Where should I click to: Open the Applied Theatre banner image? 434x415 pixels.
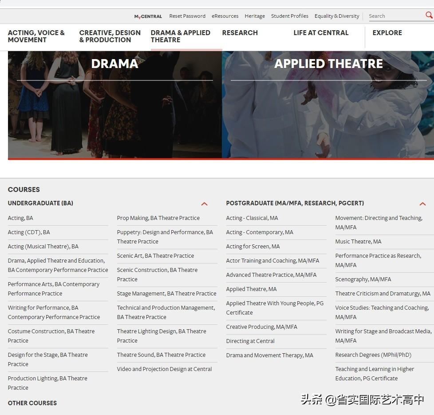(x=328, y=104)
